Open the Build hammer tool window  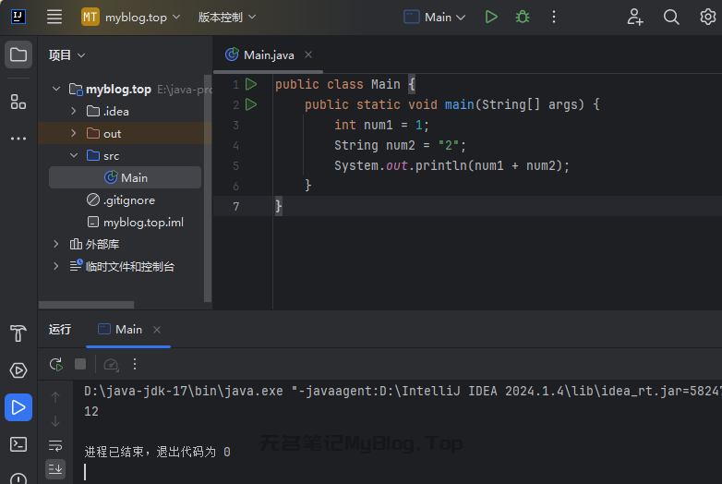click(x=18, y=333)
